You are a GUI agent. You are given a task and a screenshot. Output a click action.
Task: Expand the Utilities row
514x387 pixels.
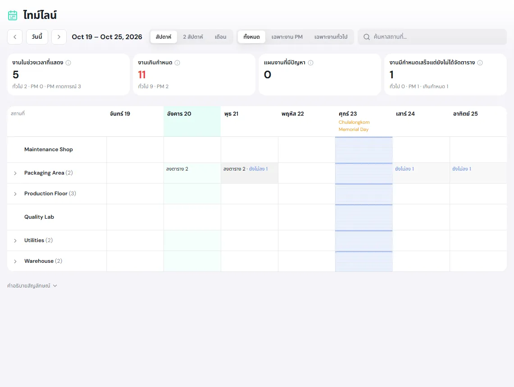tap(15, 241)
